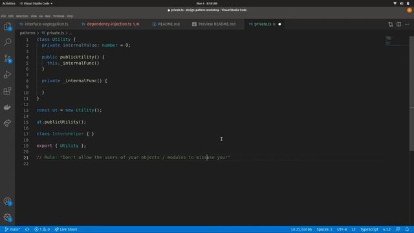Change file encoding UTF-8
This screenshot has width=414, height=233.
pyautogui.click(x=342, y=229)
